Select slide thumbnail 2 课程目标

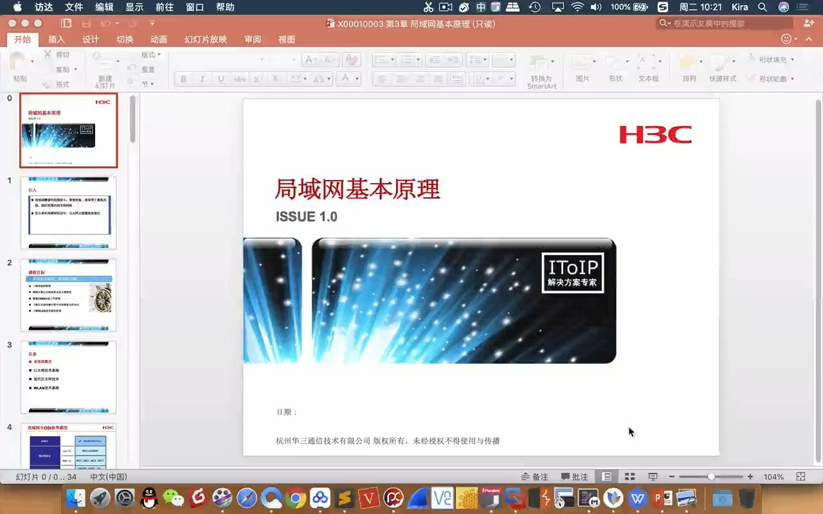[x=69, y=295]
